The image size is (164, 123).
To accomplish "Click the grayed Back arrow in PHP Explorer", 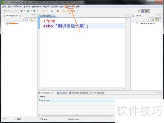I will 16,20.
